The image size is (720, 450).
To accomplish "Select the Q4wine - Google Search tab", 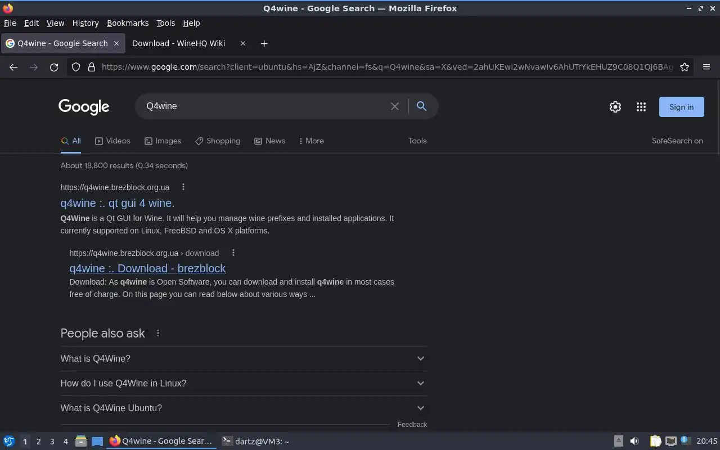I will tap(62, 43).
